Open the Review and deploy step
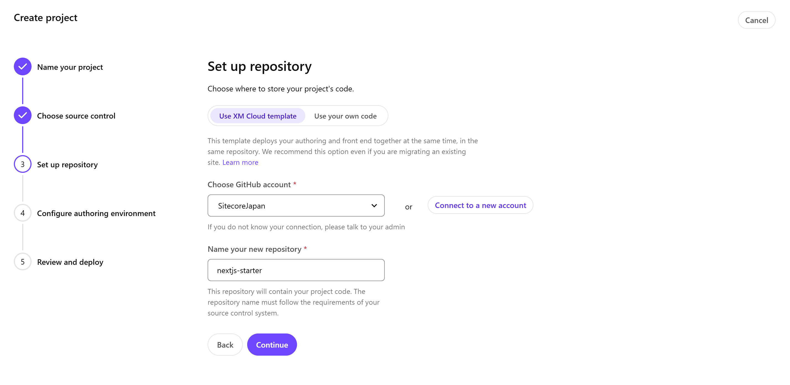 (x=70, y=262)
